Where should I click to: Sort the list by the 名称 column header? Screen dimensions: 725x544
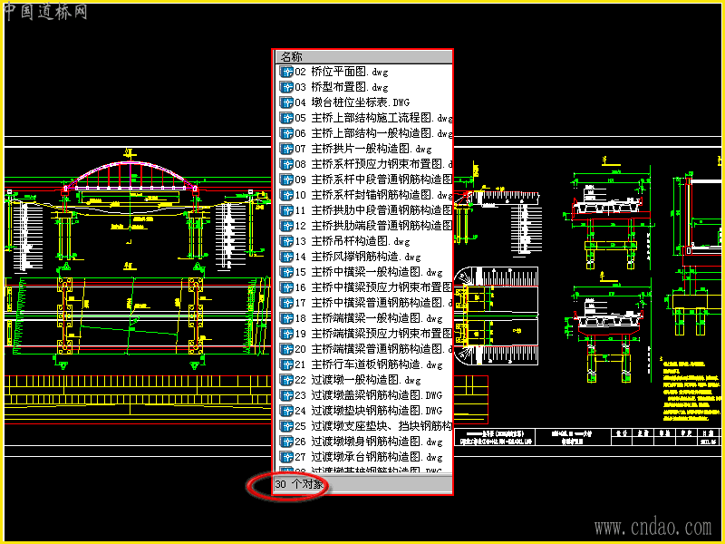point(364,57)
